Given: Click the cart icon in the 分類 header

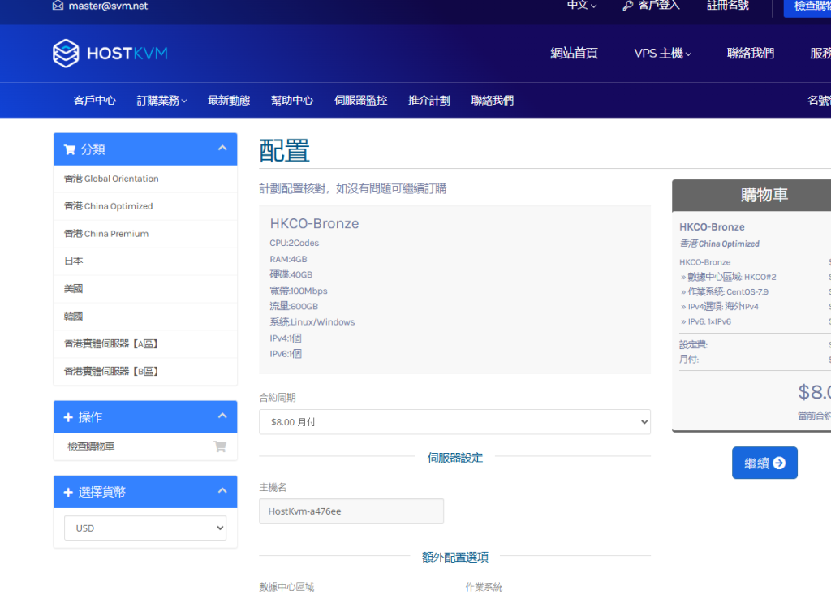Looking at the screenshot, I should pyautogui.click(x=69, y=149).
